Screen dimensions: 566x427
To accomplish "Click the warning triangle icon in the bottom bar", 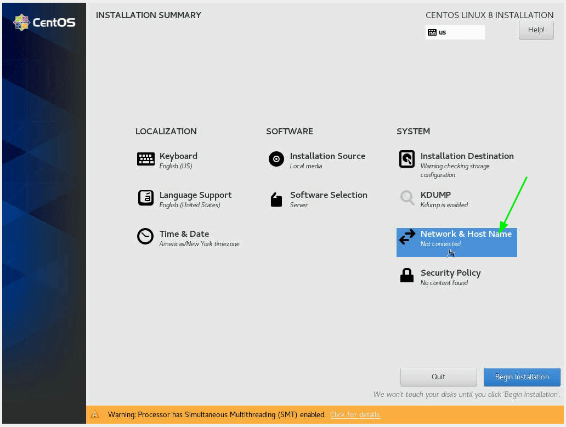I will pyautogui.click(x=95, y=414).
